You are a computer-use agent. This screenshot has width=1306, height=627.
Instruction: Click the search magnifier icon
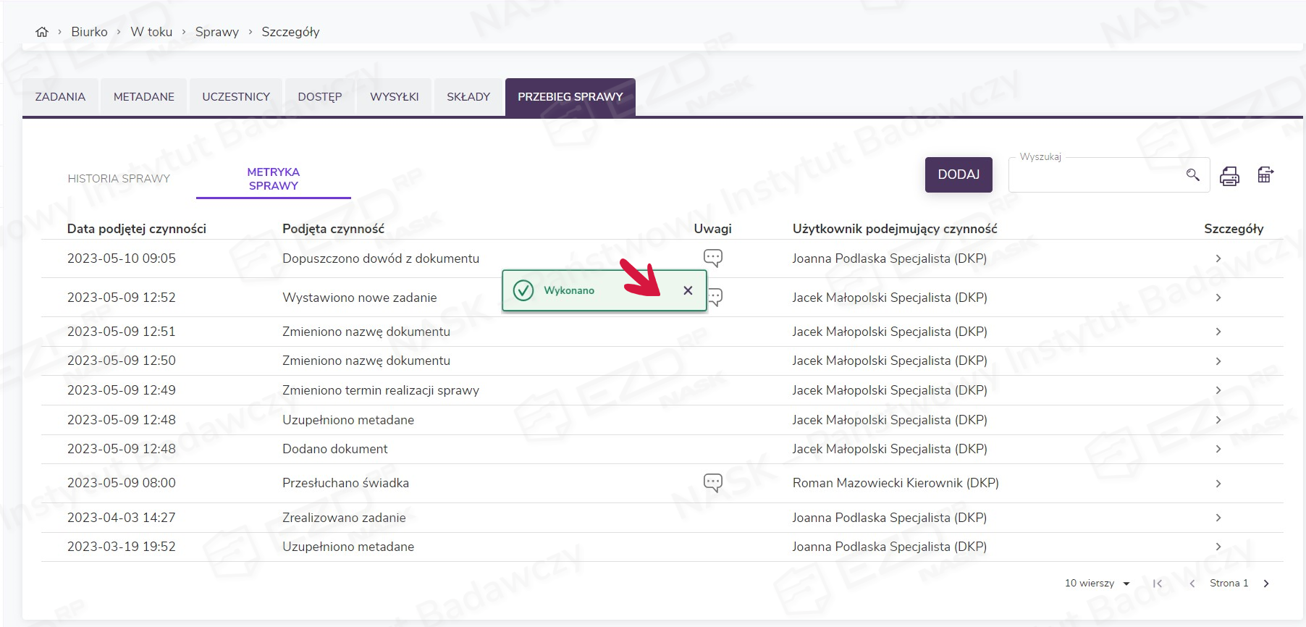1192,174
